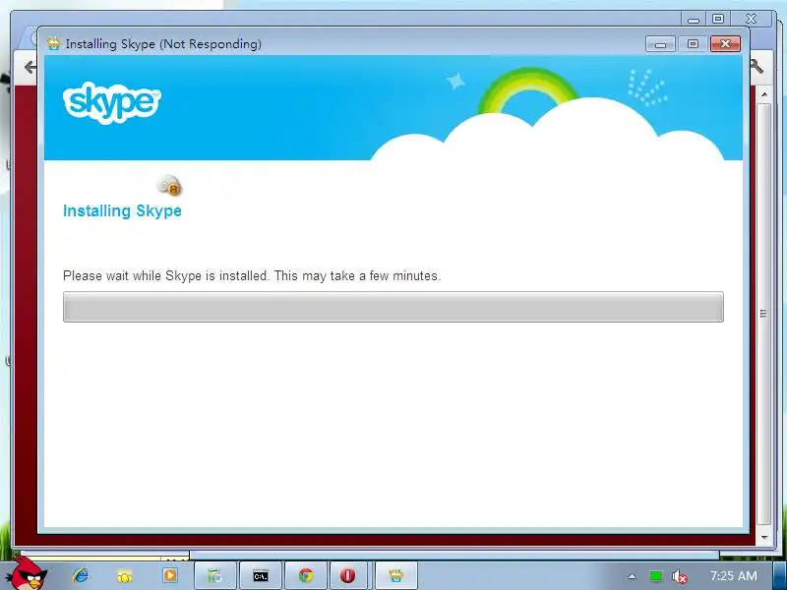Minimize the background browser window
The width and height of the screenshot is (787, 590).
point(694,19)
